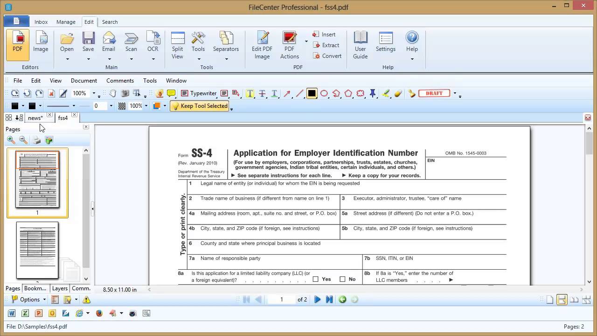The width and height of the screenshot is (597, 336).
Task: Select the Highlight text tool
Action: pyautogui.click(x=250, y=93)
